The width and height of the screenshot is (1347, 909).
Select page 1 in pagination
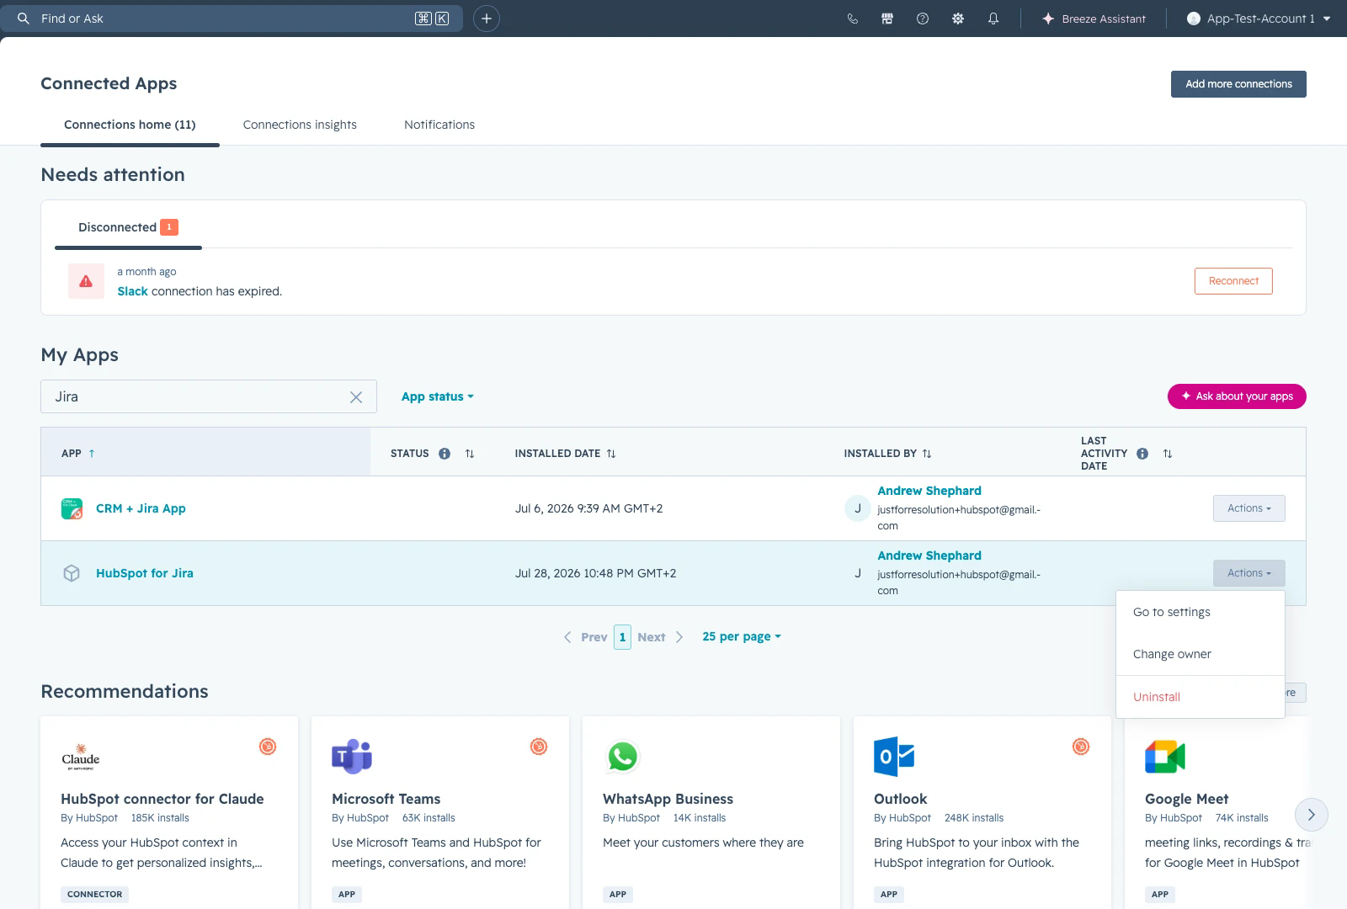point(622,637)
